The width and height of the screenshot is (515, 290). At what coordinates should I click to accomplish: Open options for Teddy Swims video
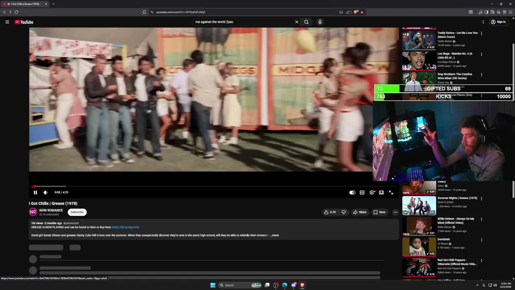pos(482,33)
